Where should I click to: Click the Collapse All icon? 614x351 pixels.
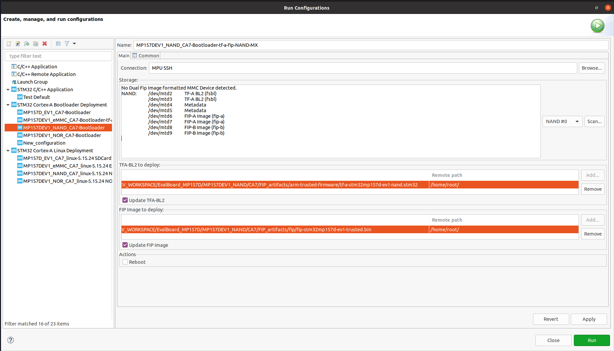(58, 43)
